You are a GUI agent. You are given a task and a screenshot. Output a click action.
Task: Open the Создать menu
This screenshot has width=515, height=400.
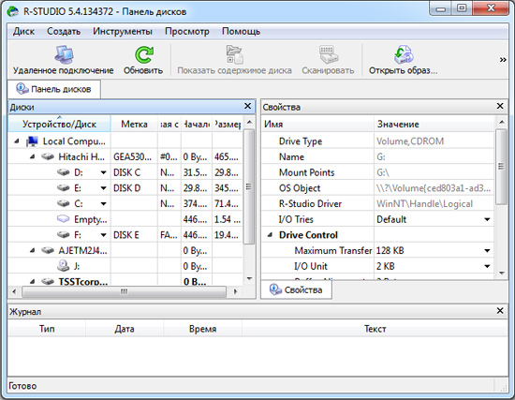(x=64, y=32)
